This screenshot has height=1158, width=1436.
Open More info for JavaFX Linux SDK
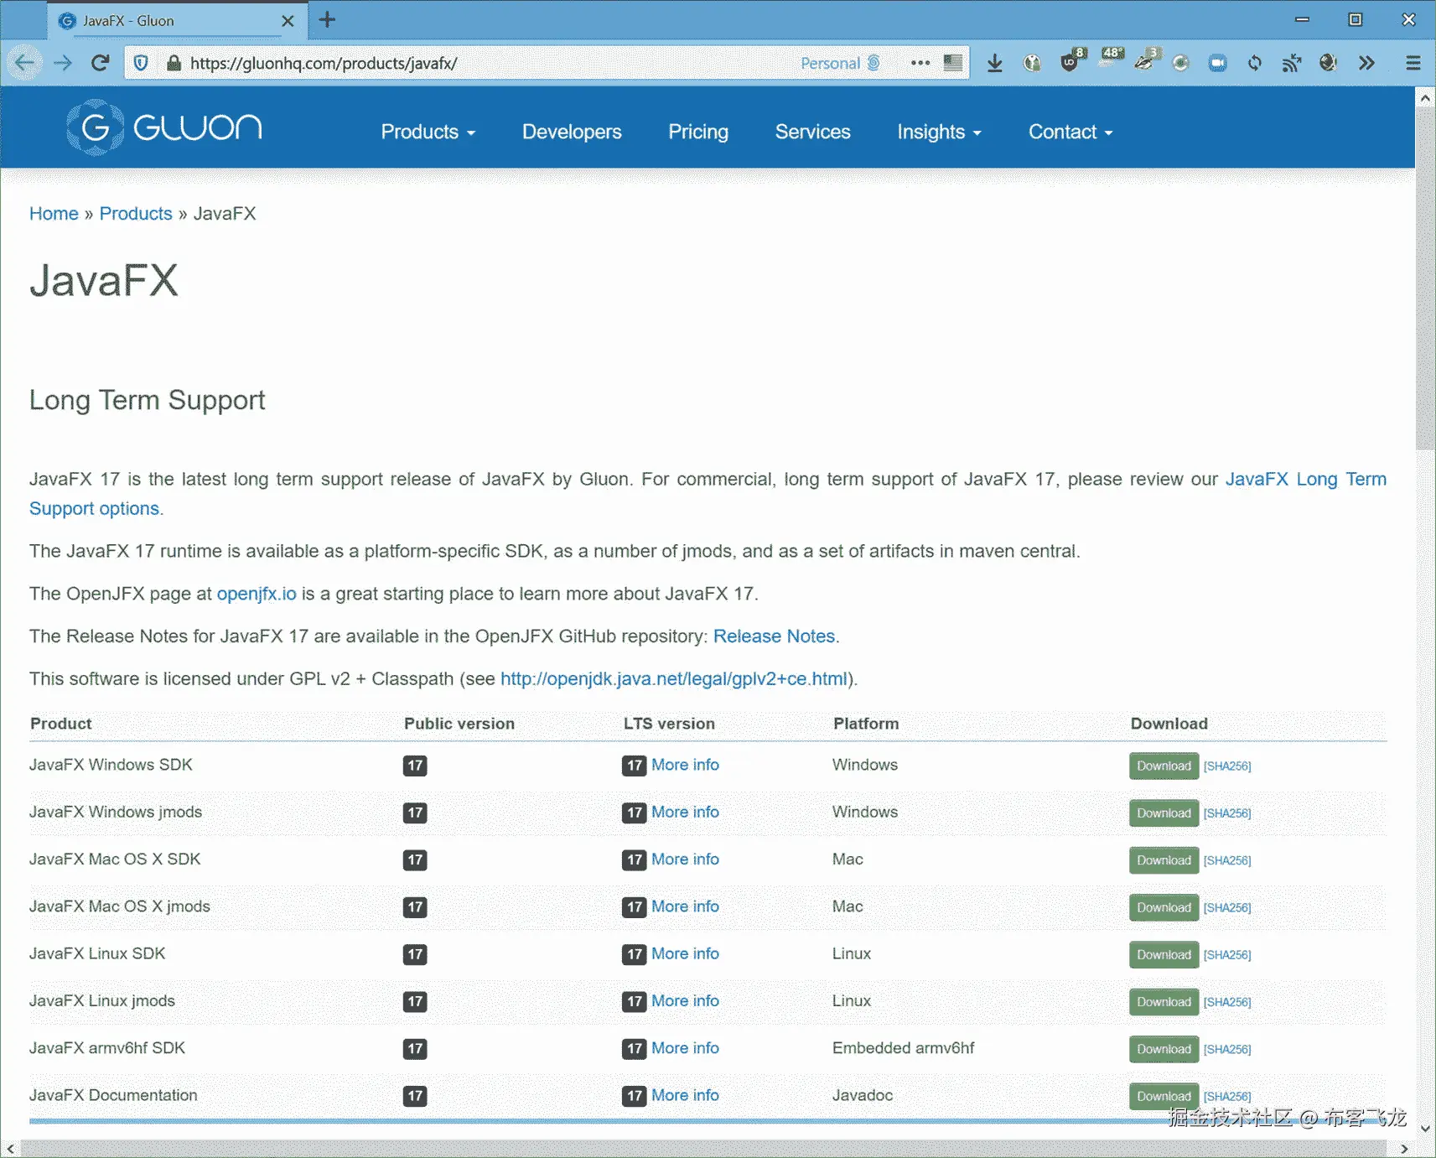[685, 953]
